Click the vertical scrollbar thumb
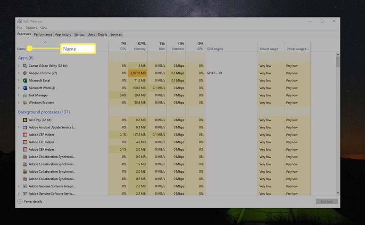The width and height of the screenshot is (365, 225). pos(338,62)
